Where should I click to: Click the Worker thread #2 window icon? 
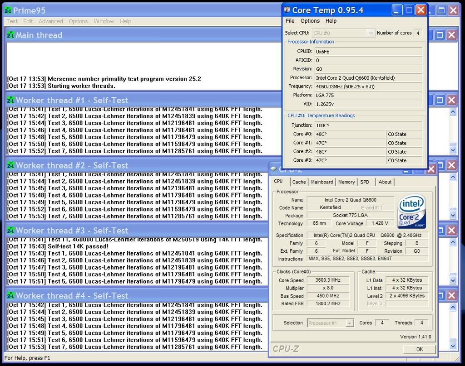10,165
